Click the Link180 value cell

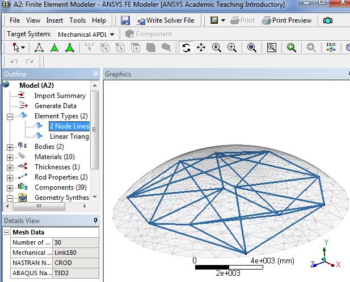click(x=75, y=253)
